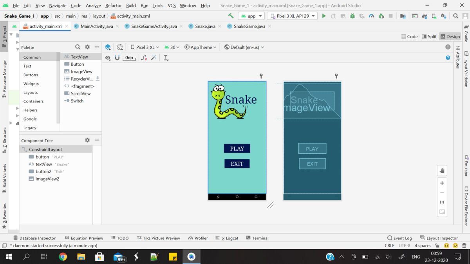The height and width of the screenshot is (264, 470).
Task: Toggle the Attributes side panel
Action: 457,57
